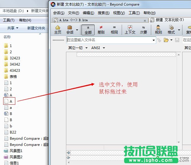Select the 风景图2 PNG image file
The image size is (191, 165).
pyautogui.click(x=13, y=157)
